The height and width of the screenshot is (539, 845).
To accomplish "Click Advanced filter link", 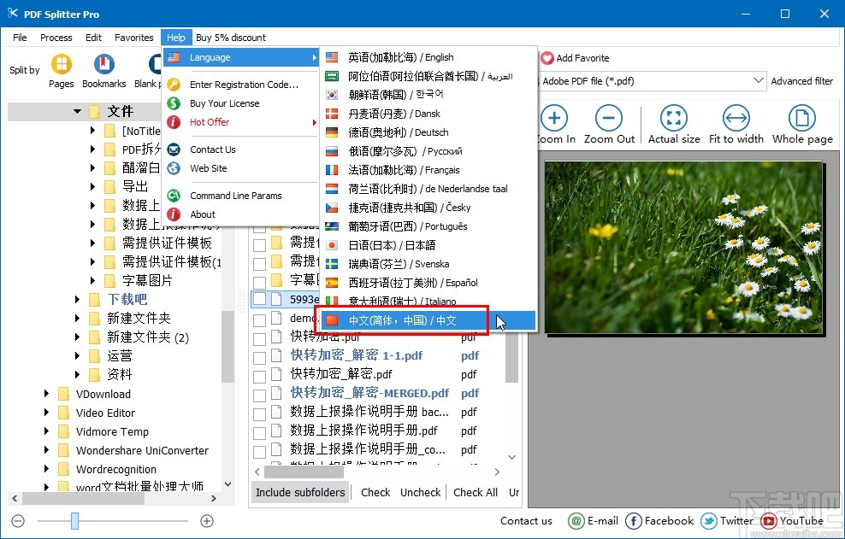I will [802, 81].
